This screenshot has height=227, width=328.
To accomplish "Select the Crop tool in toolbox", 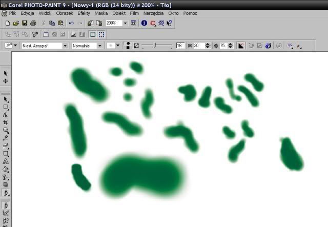I will coord(6,123).
